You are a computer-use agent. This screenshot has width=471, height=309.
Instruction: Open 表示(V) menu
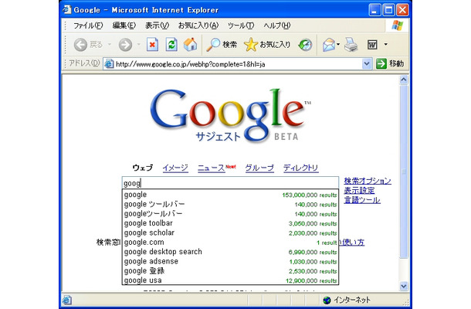pyautogui.click(x=157, y=25)
